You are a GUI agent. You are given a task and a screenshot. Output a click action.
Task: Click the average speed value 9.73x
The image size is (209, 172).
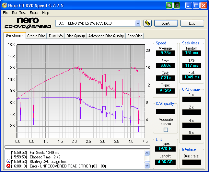(165, 53)
